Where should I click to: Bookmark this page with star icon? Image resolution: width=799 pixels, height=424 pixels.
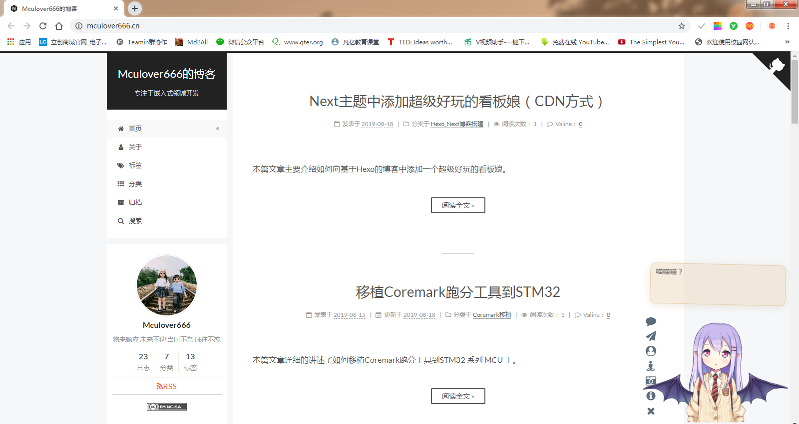pyautogui.click(x=682, y=26)
